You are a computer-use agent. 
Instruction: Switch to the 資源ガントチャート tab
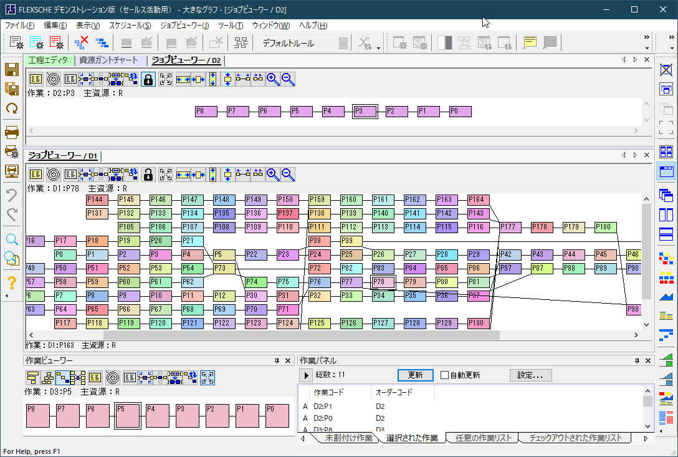pyautogui.click(x=108, y=60)
